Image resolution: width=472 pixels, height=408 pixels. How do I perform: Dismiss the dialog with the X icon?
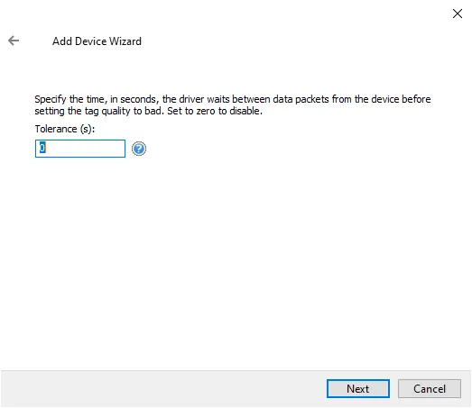pos(458,14)
